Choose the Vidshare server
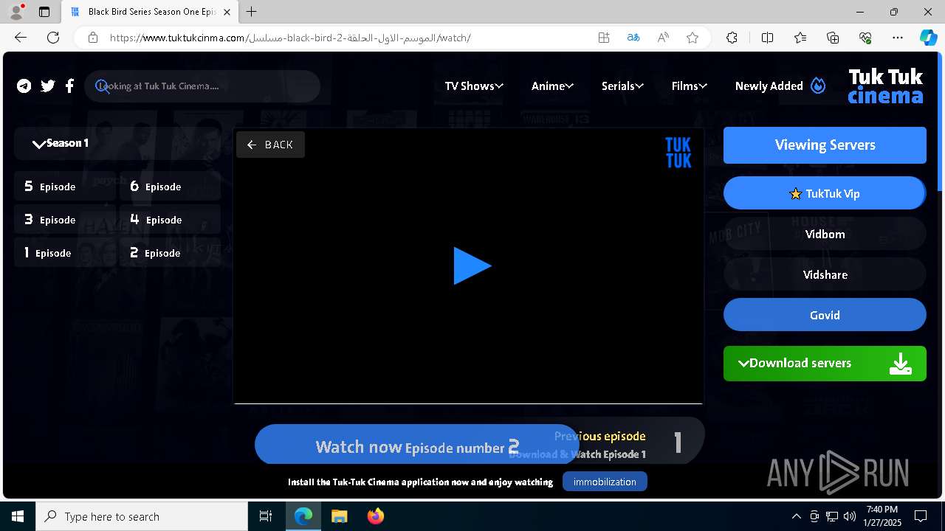Viewport: 945px width, 531px height. tap(825, 274)
